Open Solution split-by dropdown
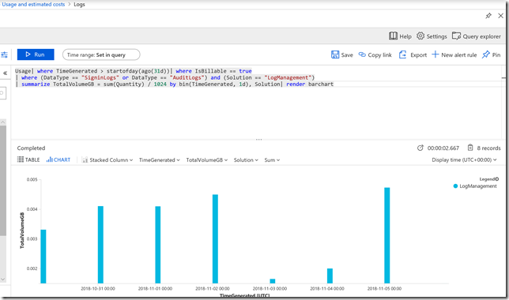This screenshot has height=300, width=509. pos(246,160)
